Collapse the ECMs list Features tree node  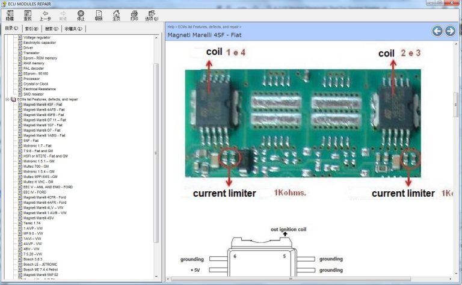pyautogui.click(x=7, y=100)
